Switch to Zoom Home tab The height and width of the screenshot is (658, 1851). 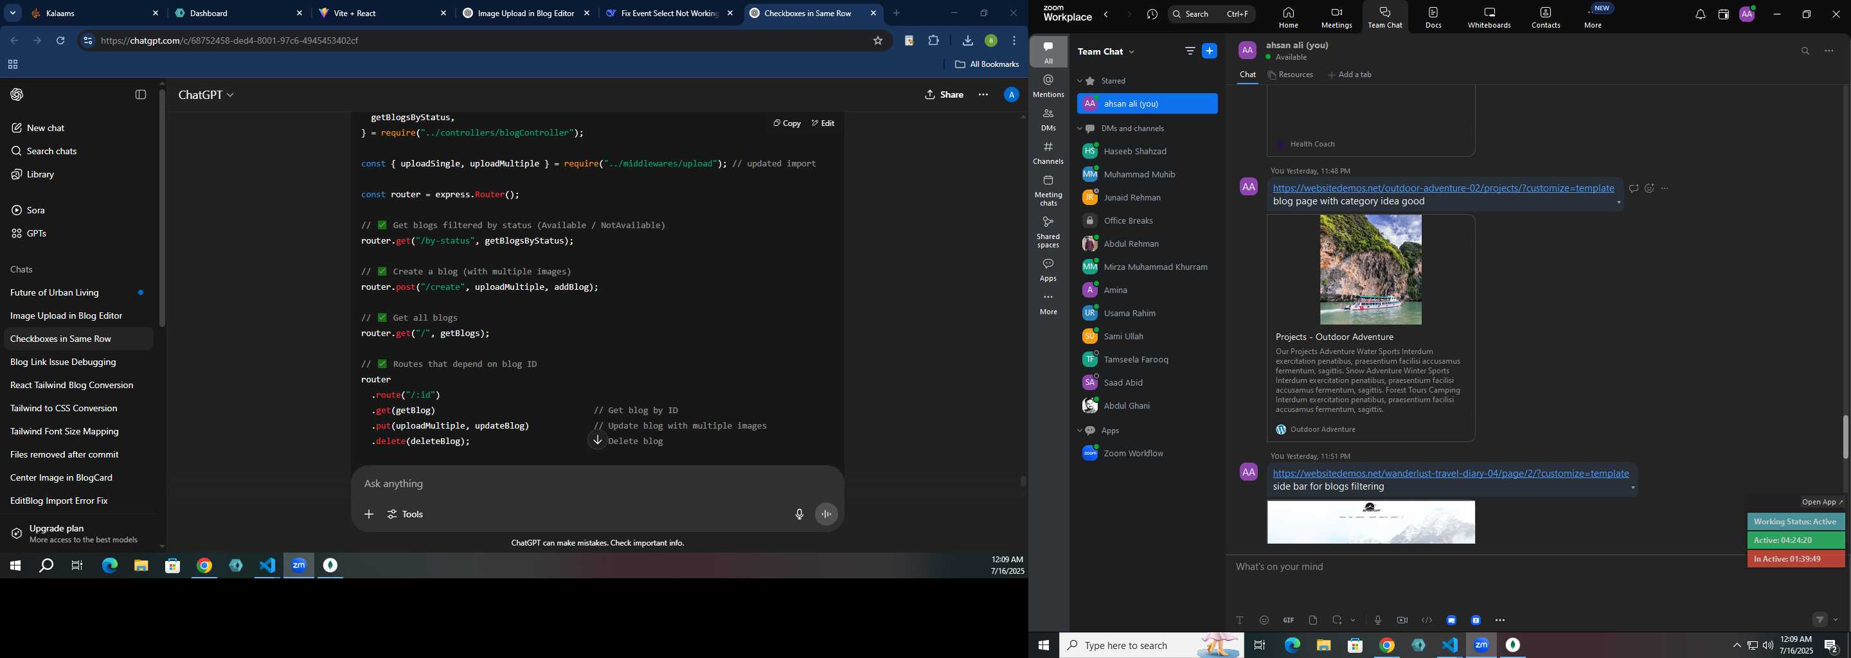[x=1289, y=17]
